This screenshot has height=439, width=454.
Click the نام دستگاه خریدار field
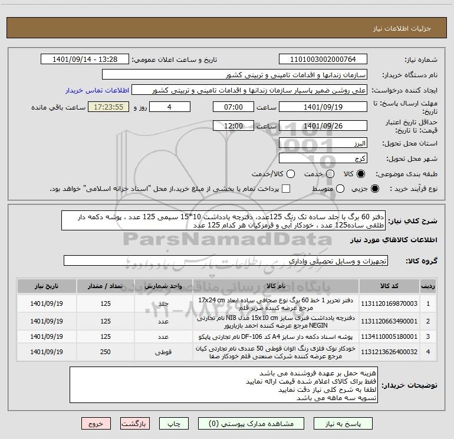click(235, 74)
